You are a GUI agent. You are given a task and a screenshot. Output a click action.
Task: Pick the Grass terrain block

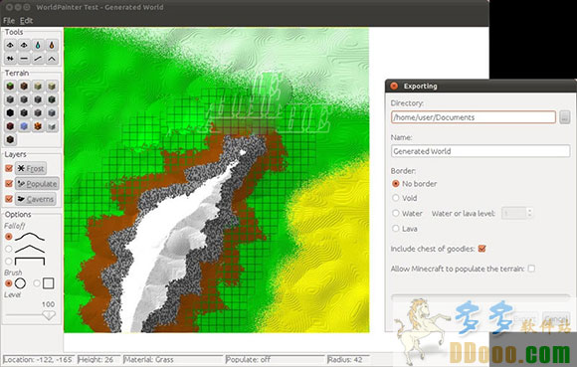click(10, 87)
